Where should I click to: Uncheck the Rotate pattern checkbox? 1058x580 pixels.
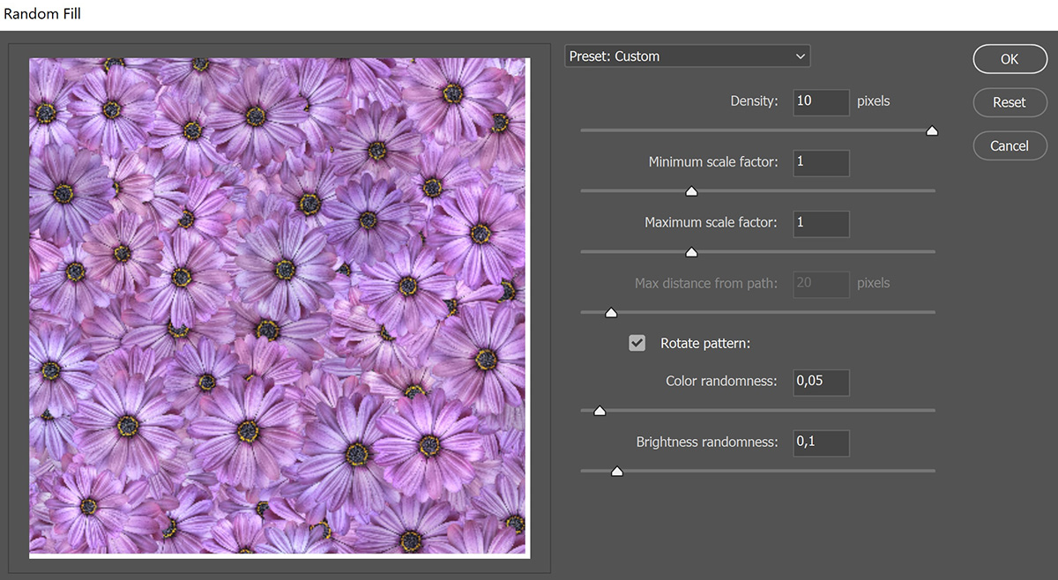coord(637,343)
